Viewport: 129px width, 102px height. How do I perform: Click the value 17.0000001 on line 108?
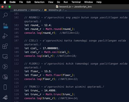50,48
